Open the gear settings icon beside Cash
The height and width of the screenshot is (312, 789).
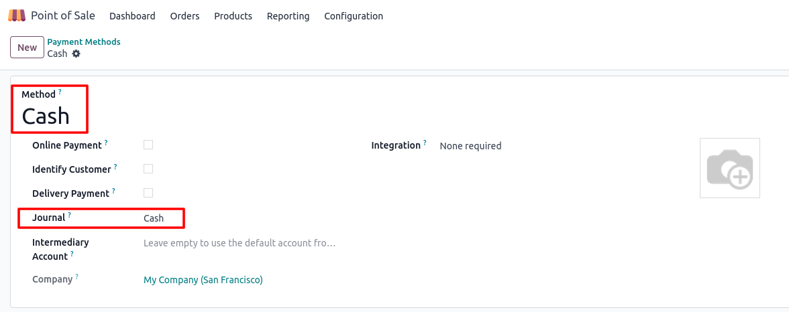pos(76,54)
